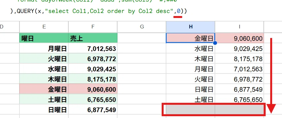Screen dimensions: 282x118
Task: Select cell 金曜日 in column E
Action: pyautogui.click(x=44, y=89)
